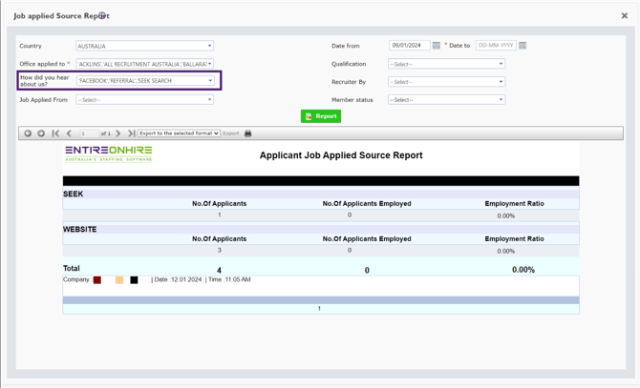Click the dark red company color swatch
This screenshot has height=388, width=640.
click(97, 280)
